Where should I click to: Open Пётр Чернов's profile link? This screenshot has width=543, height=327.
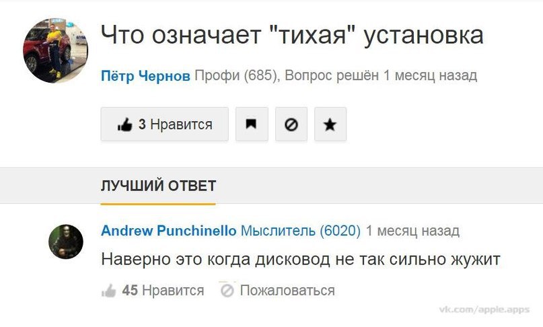click(x=145, y=75)
